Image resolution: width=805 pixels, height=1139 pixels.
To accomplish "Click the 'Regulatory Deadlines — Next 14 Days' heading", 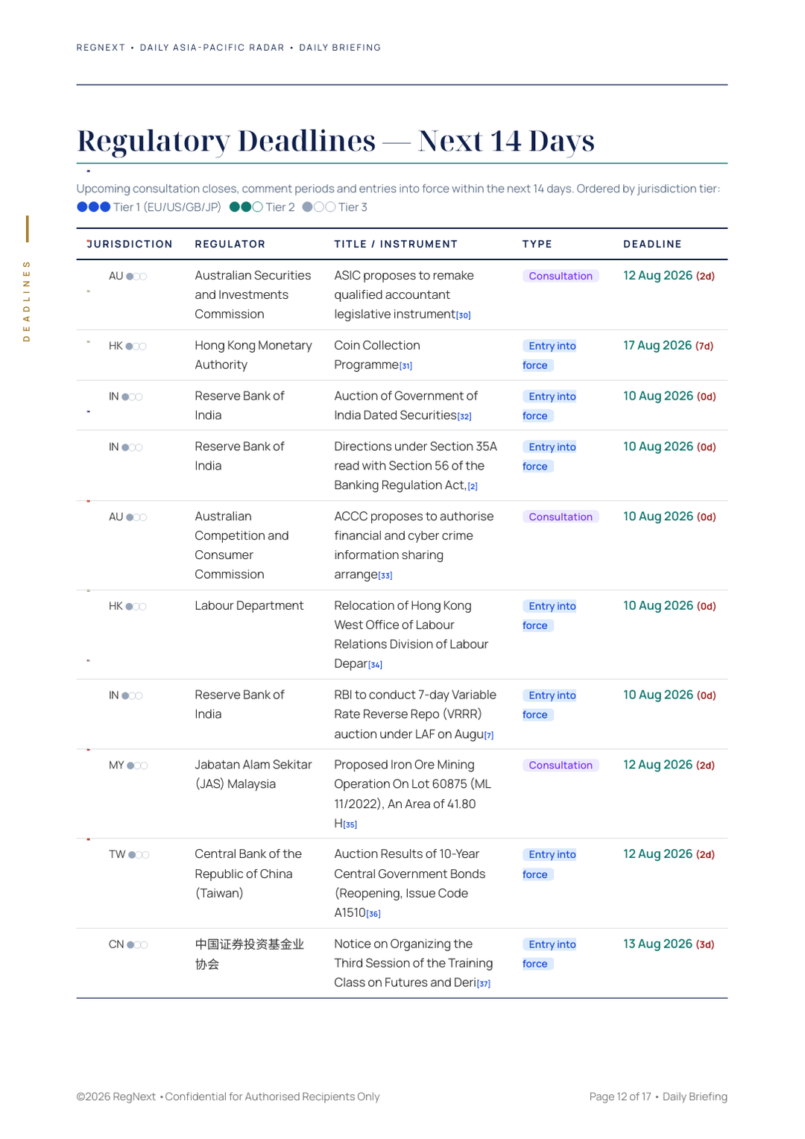I will [x=336, y=140].
